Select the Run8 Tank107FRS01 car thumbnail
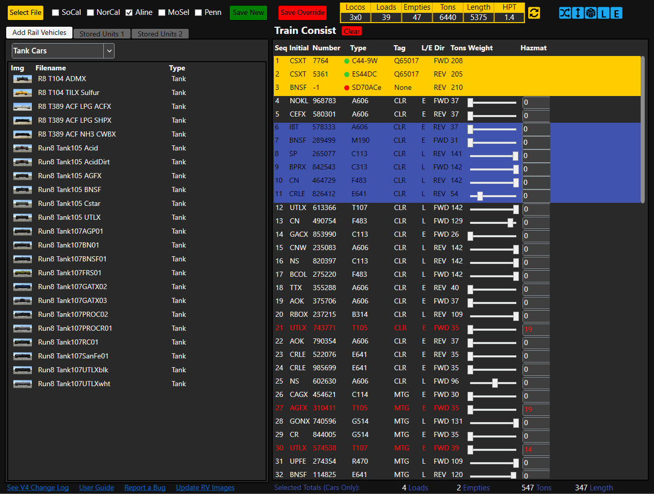Screen dimensions: 654x494 coord(23,273)
